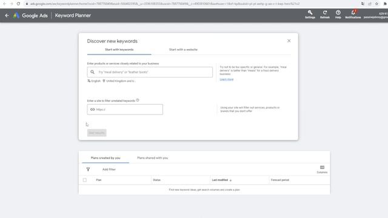Tick the select-all plans checkbox
Image resolution: width=388 pixels, height=218 pixels.
point(85,180)
